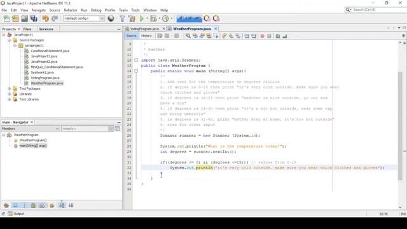Expand the Libraries node
Viewport: 407px width, 229px height.
coord(9,94)
